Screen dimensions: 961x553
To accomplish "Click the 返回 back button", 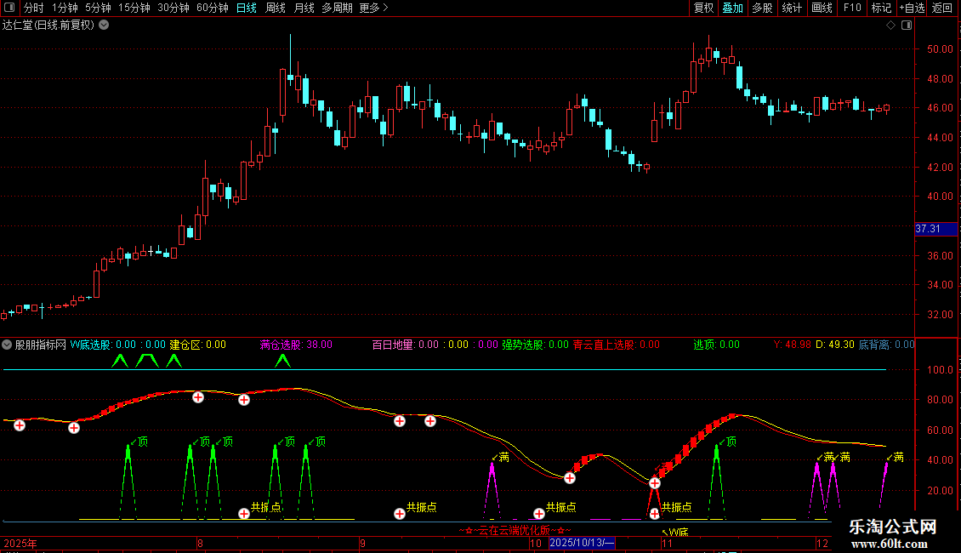I will 942,8.
